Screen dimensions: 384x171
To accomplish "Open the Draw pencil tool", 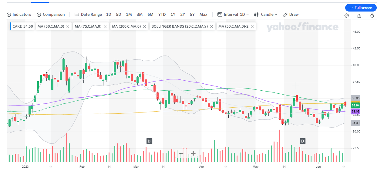I will [291, 15].
